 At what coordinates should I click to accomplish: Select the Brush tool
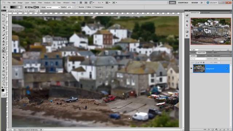[x=4, y=38]
